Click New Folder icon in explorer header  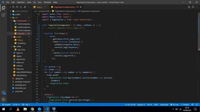point(17,7)
